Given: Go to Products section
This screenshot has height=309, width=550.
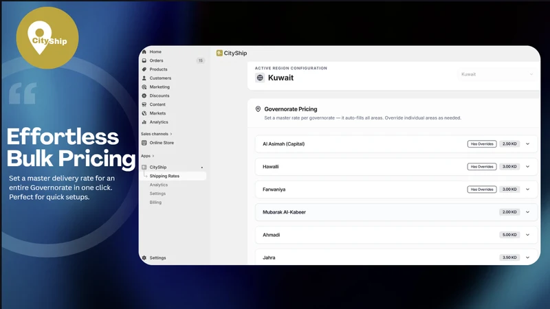Looking at the screenshot, I should (159, 69).
